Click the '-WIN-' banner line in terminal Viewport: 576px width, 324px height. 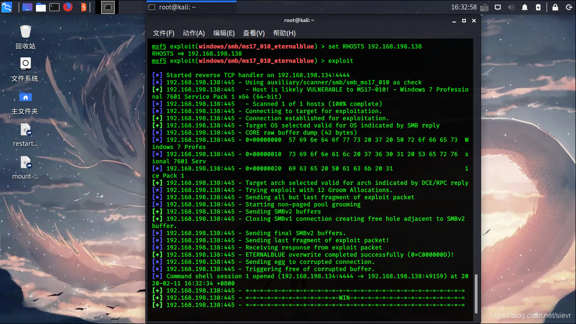coord(308,298)
